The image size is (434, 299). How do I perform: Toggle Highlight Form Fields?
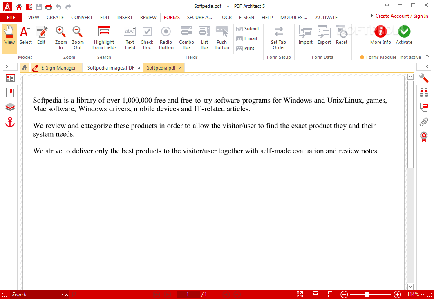(x=104, y=38)
